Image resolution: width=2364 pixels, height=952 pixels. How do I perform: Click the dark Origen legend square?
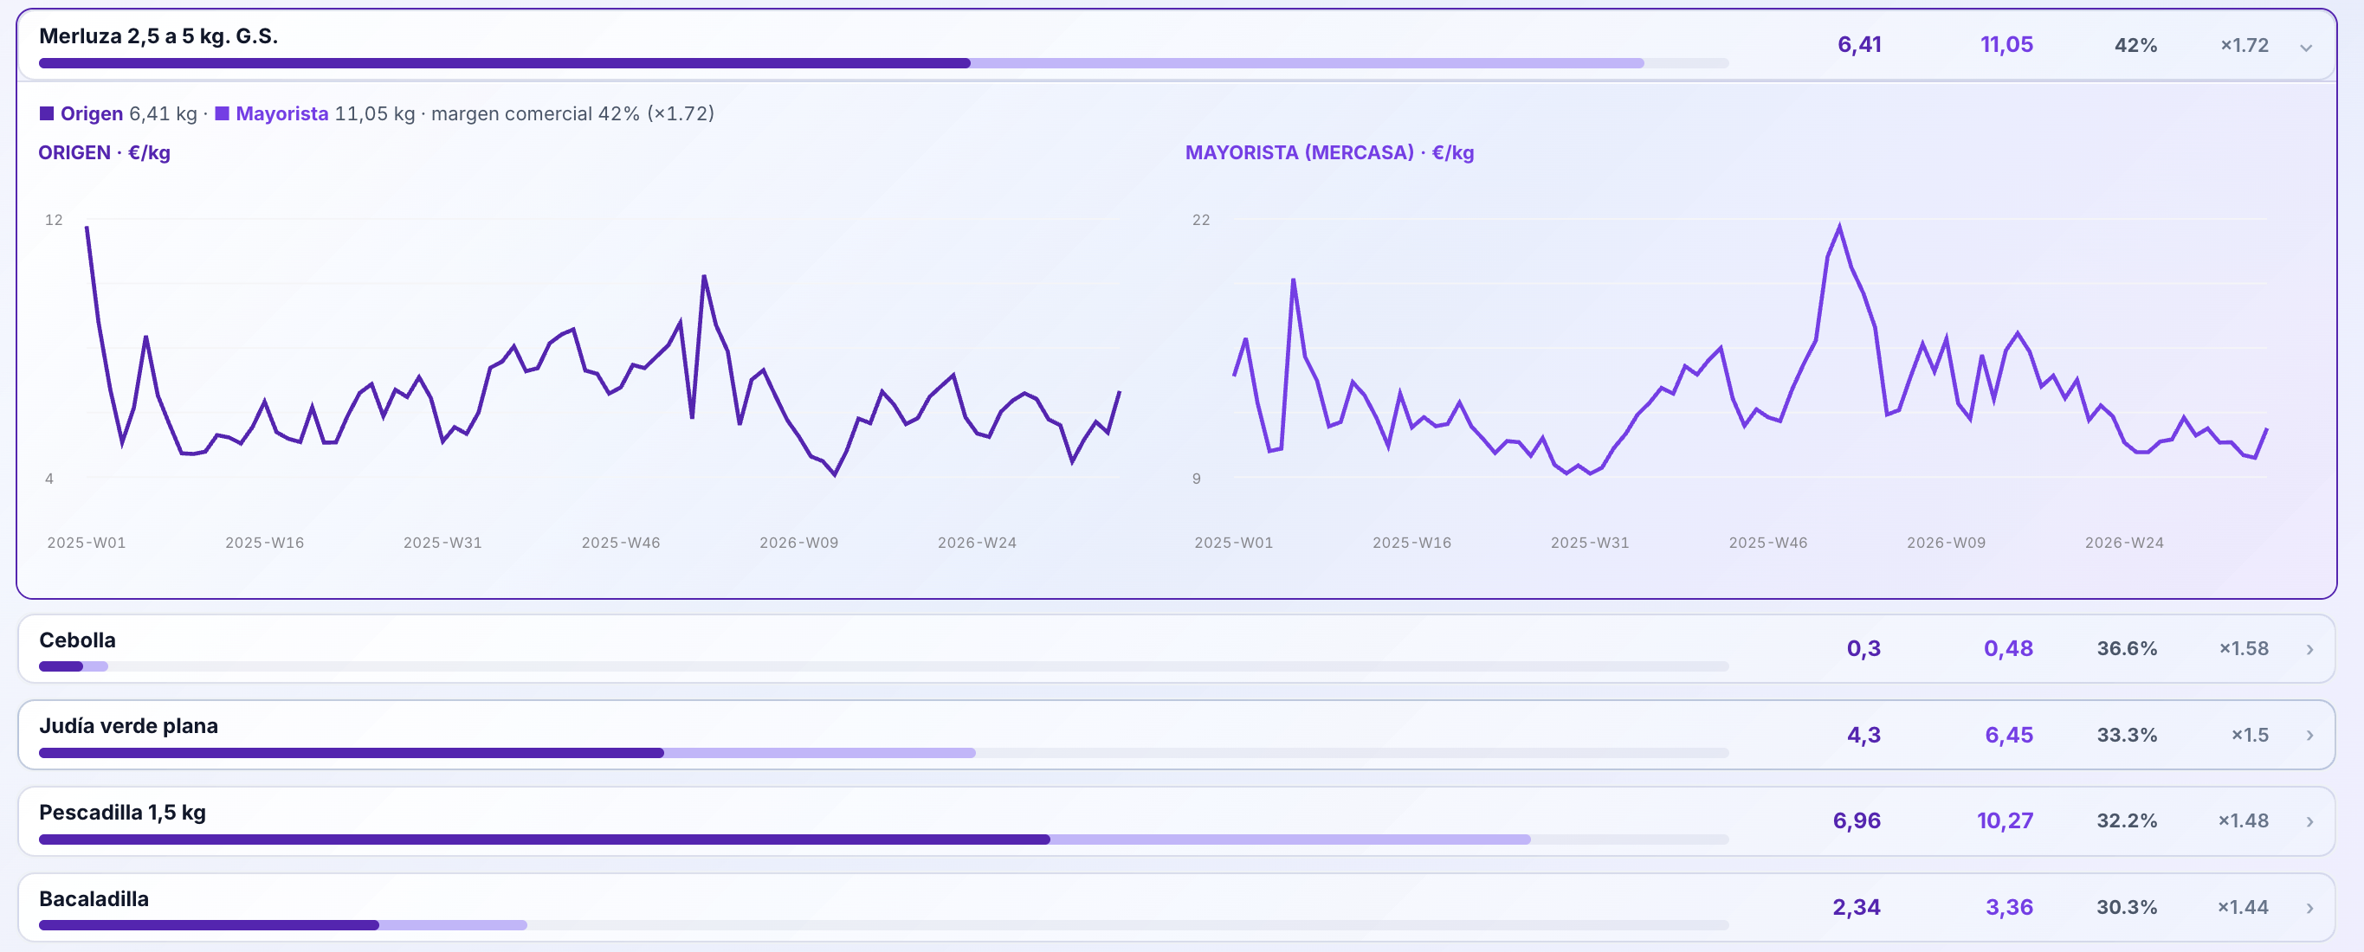(x=47, y=113)
